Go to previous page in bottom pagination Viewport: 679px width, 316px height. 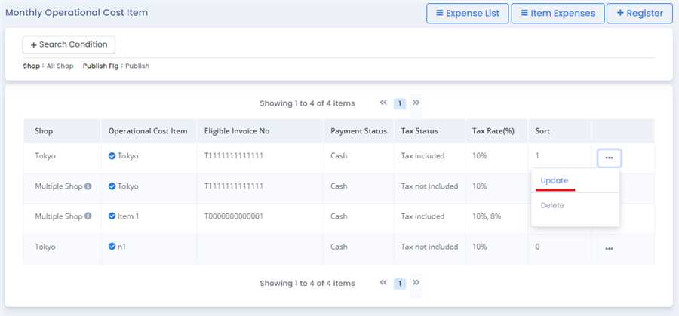pyautogui.click(x=383, y=283)
